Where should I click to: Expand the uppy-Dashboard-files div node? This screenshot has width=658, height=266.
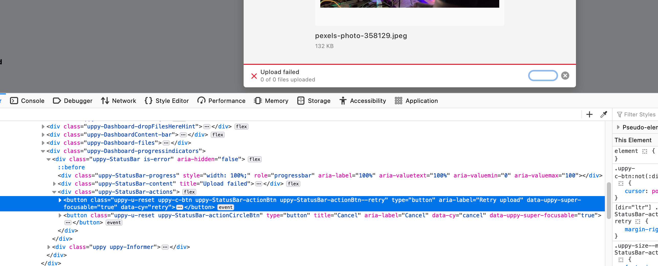tap(43, 143)
